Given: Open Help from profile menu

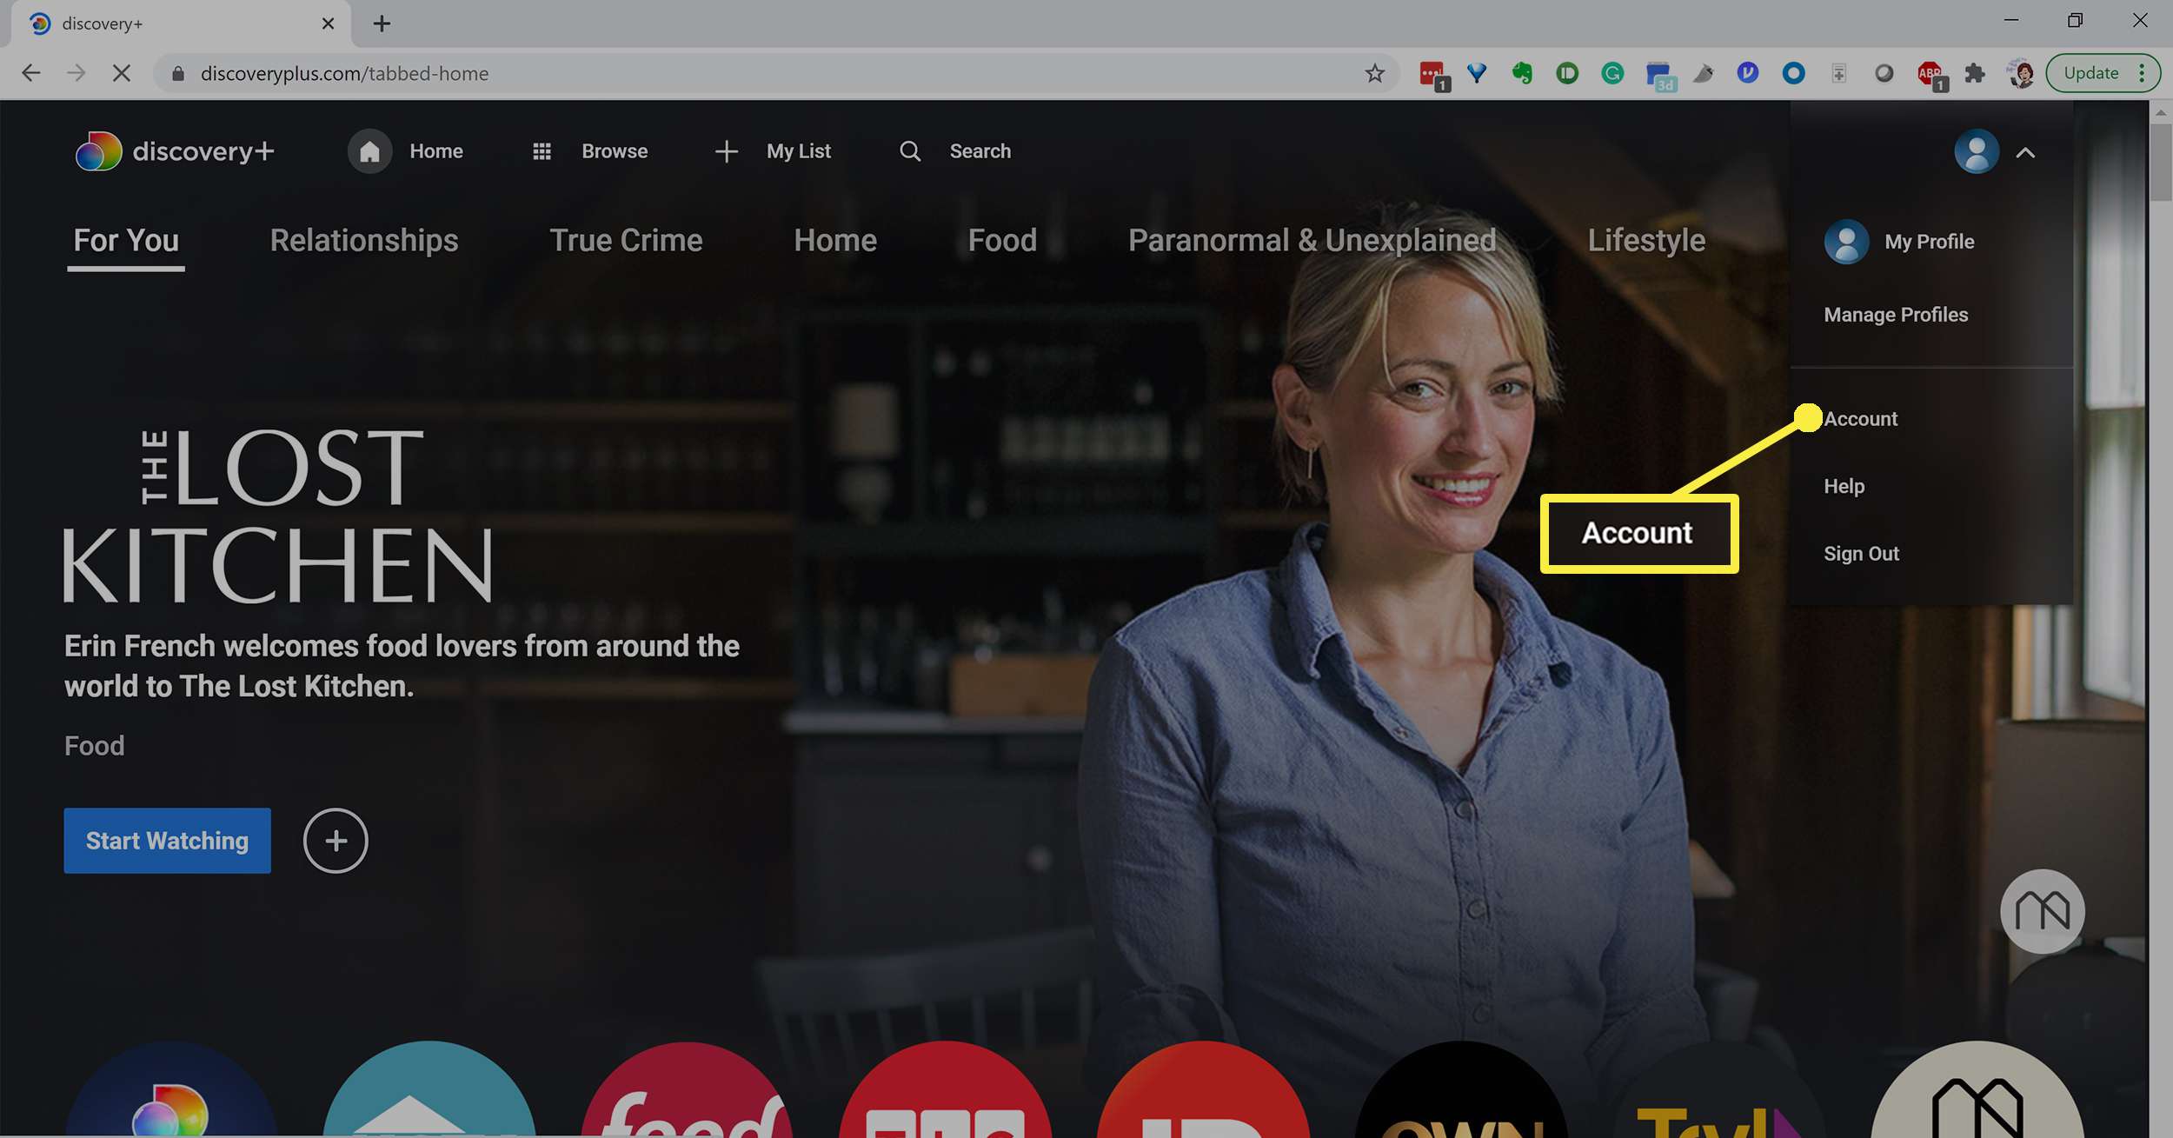Looking at the screenshot, I should pos(1844,486).
